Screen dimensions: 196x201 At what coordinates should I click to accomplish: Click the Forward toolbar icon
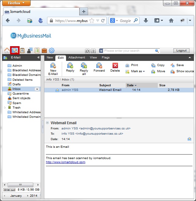click(x=99, y=65)
